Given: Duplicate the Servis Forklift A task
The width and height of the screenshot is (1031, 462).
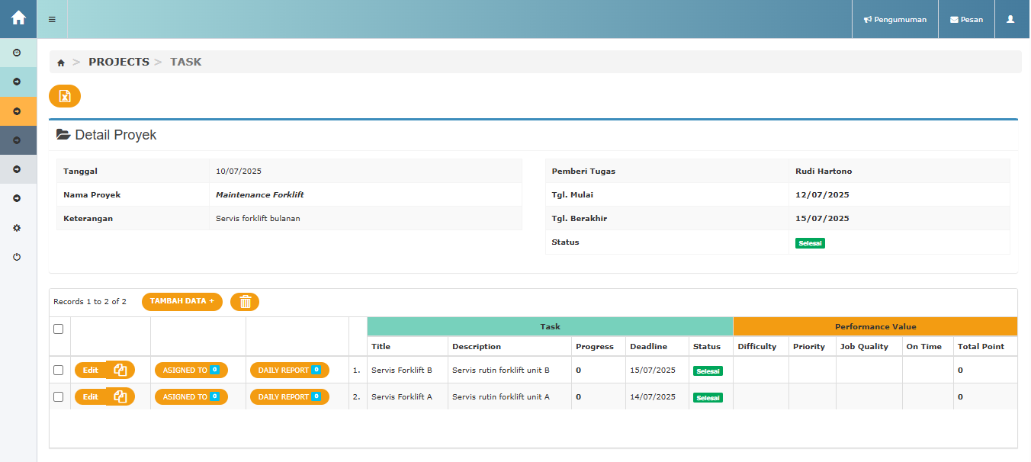Looking at the screenshot, I should click(x=120, y=397).
